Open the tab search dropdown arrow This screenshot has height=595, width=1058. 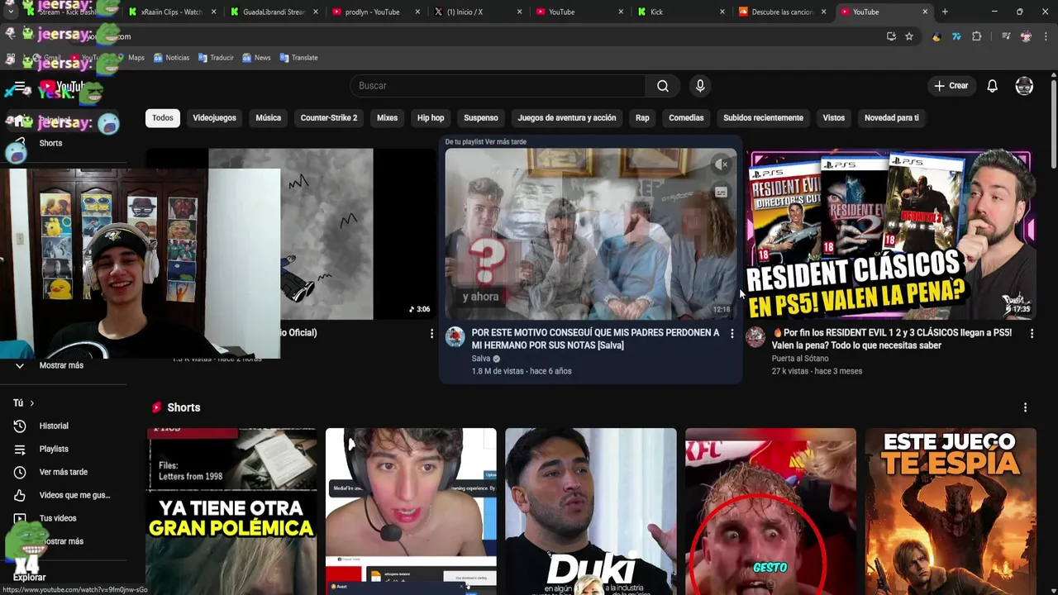coord(10,12)
